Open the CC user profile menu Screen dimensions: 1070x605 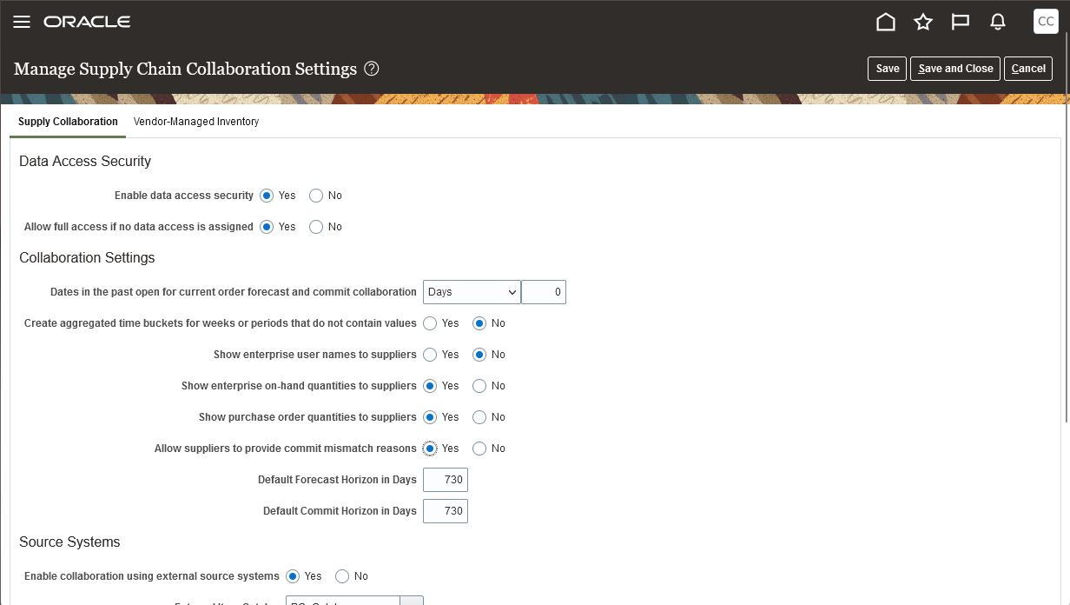[1046, 22]
